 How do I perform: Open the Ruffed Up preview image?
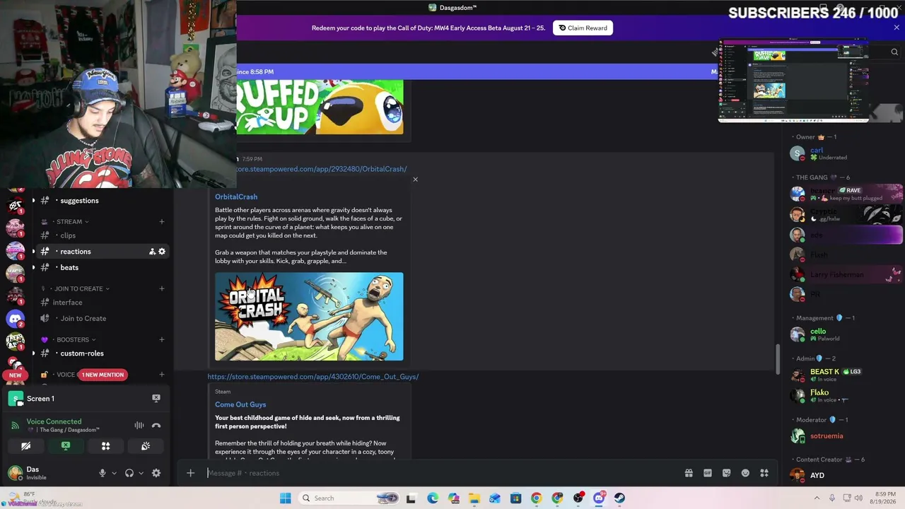click(x=320, y=107)
